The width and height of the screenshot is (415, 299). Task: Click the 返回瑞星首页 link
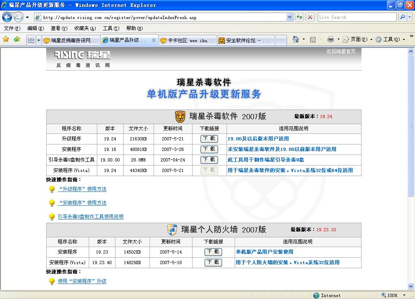click(x=341, y=52)
